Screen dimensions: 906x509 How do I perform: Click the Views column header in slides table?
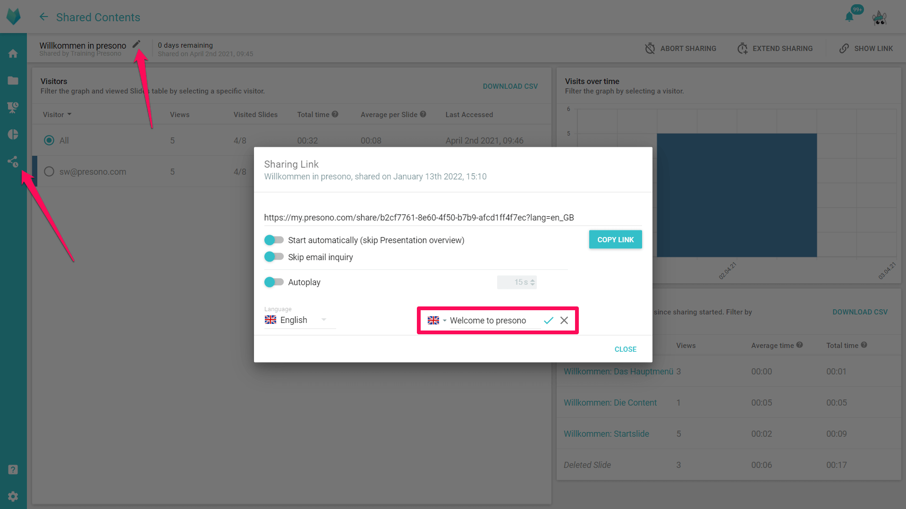tap(686, 346)
